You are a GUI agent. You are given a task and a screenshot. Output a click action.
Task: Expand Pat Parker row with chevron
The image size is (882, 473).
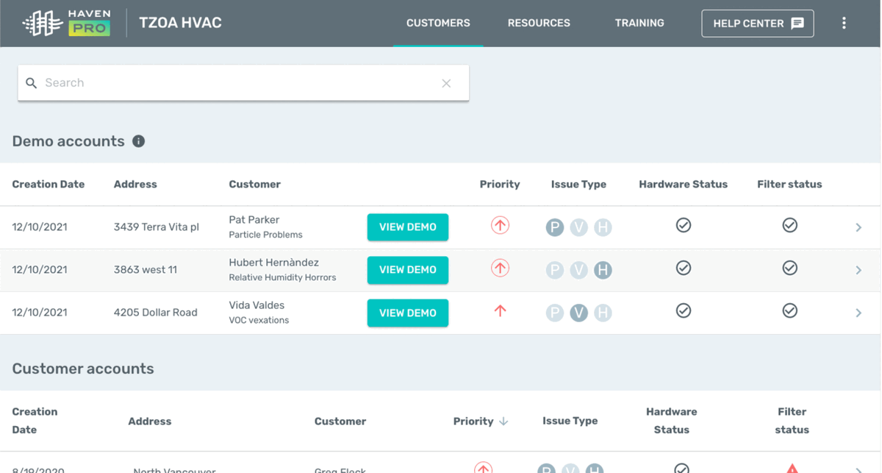[x=858, y=227]
